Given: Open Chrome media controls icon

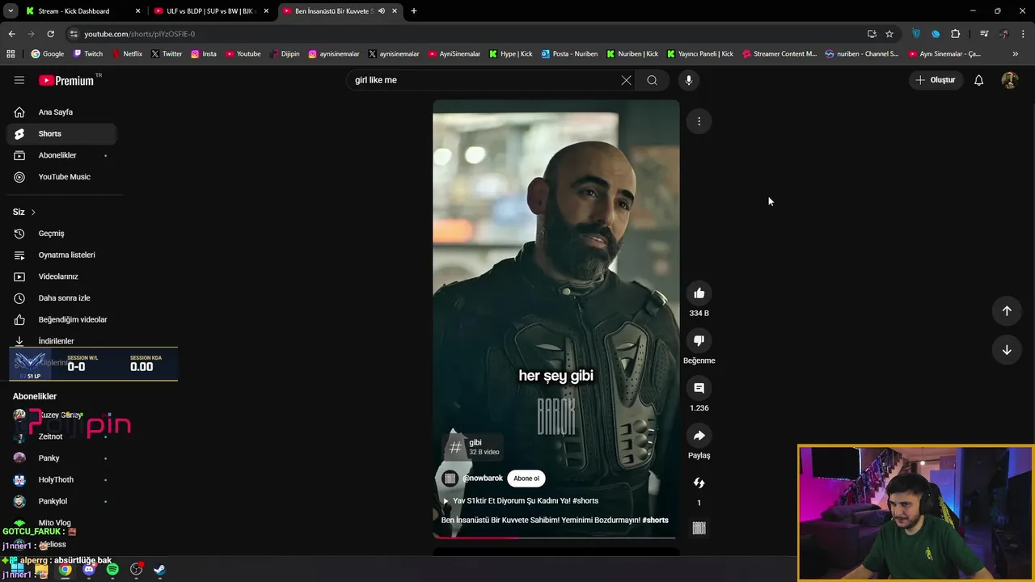Looking at the screenshot, I should point(984,34).
